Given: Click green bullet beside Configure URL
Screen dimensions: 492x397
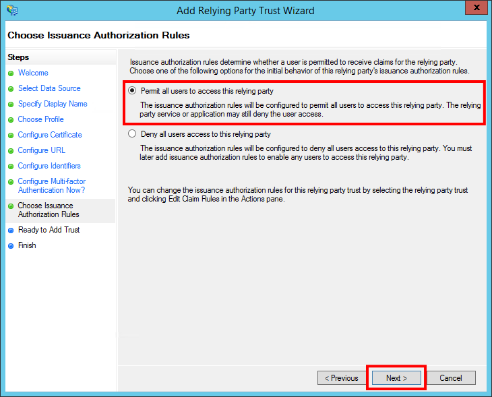Looking at the screenshot, I should [11, 151].
